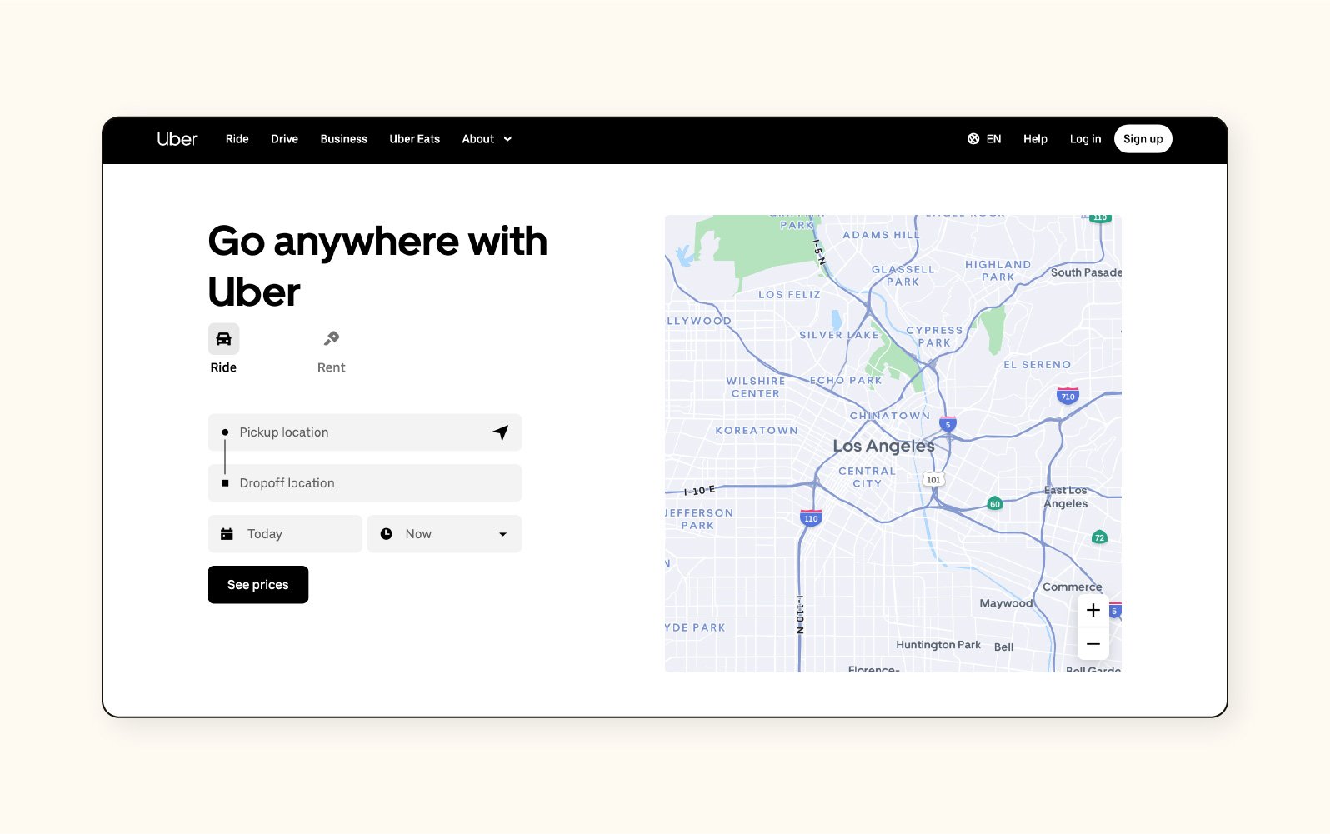Click the East Los Angeles map label
1330x834 pixels.
pos(1066,497)
